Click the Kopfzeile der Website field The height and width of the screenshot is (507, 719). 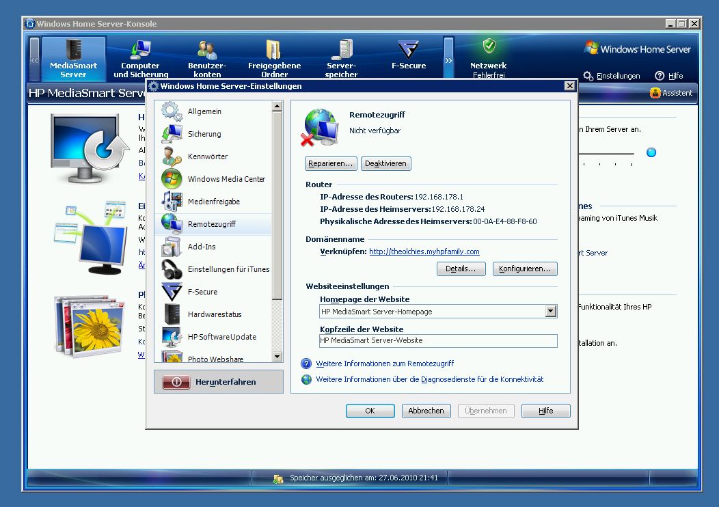(438, 340)
